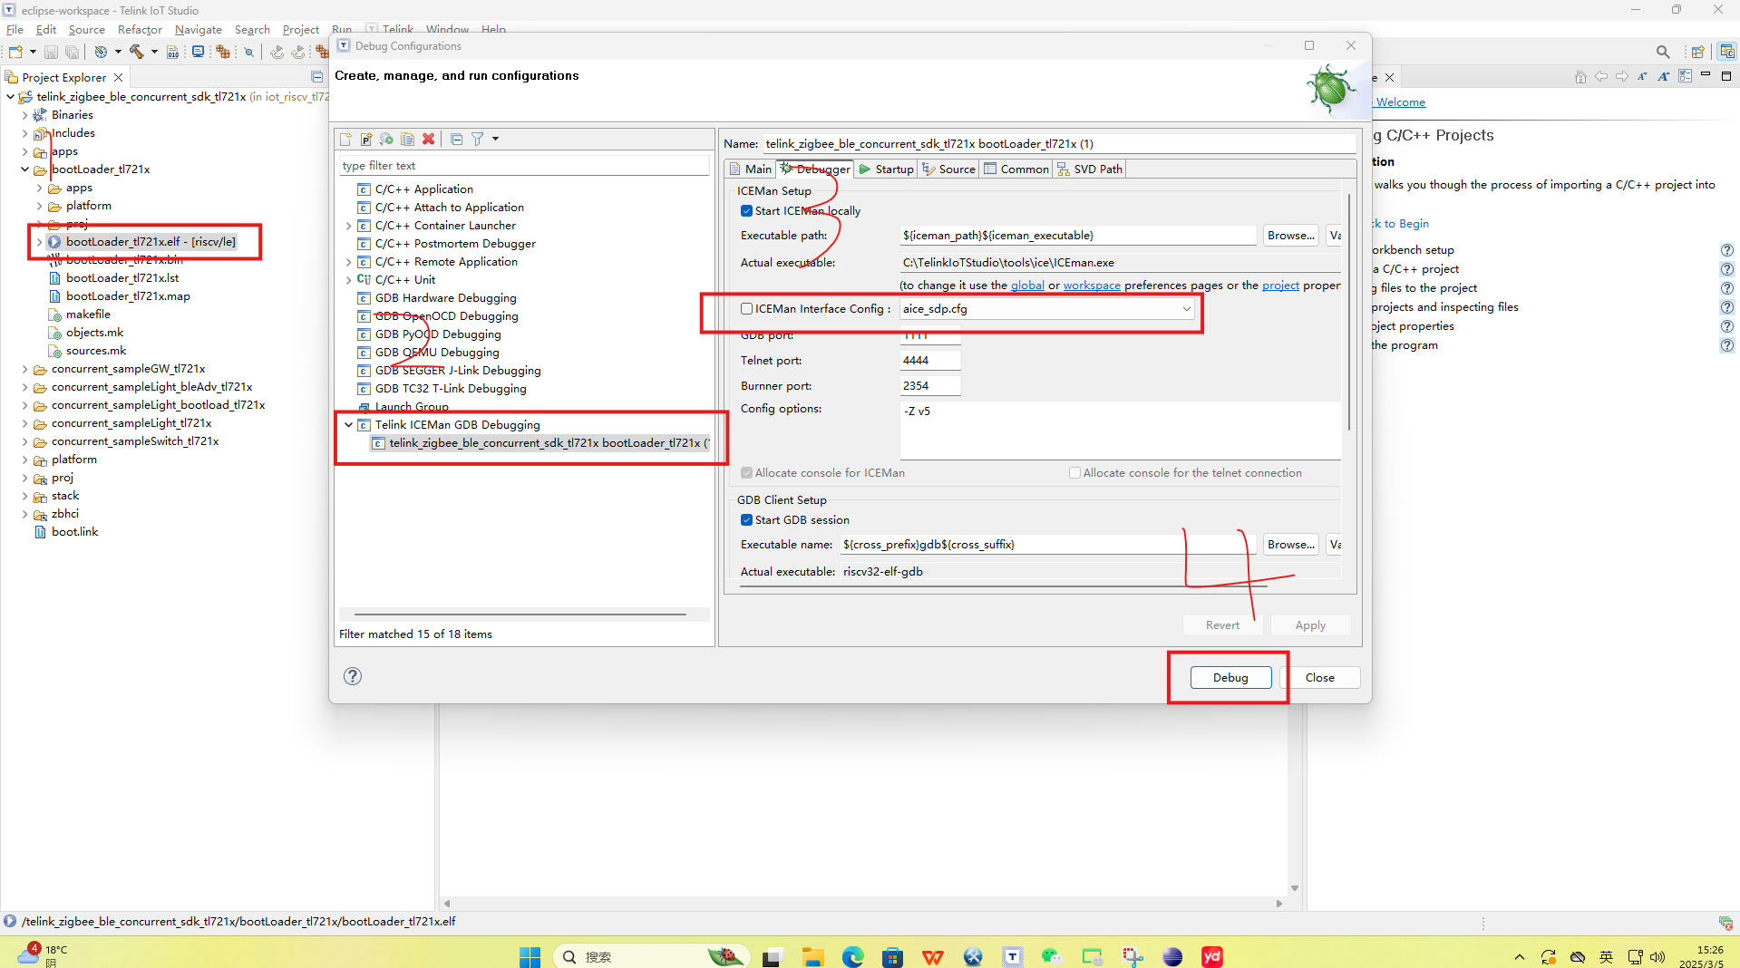Click the Welcome link in the Welcome view
The image size is (1740, 968).
pyautogui.click(x=1401, y=102)
